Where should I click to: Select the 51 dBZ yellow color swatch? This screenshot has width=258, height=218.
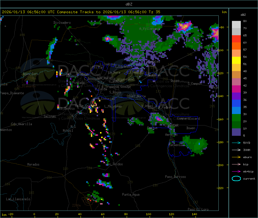(x=236, y=60)
